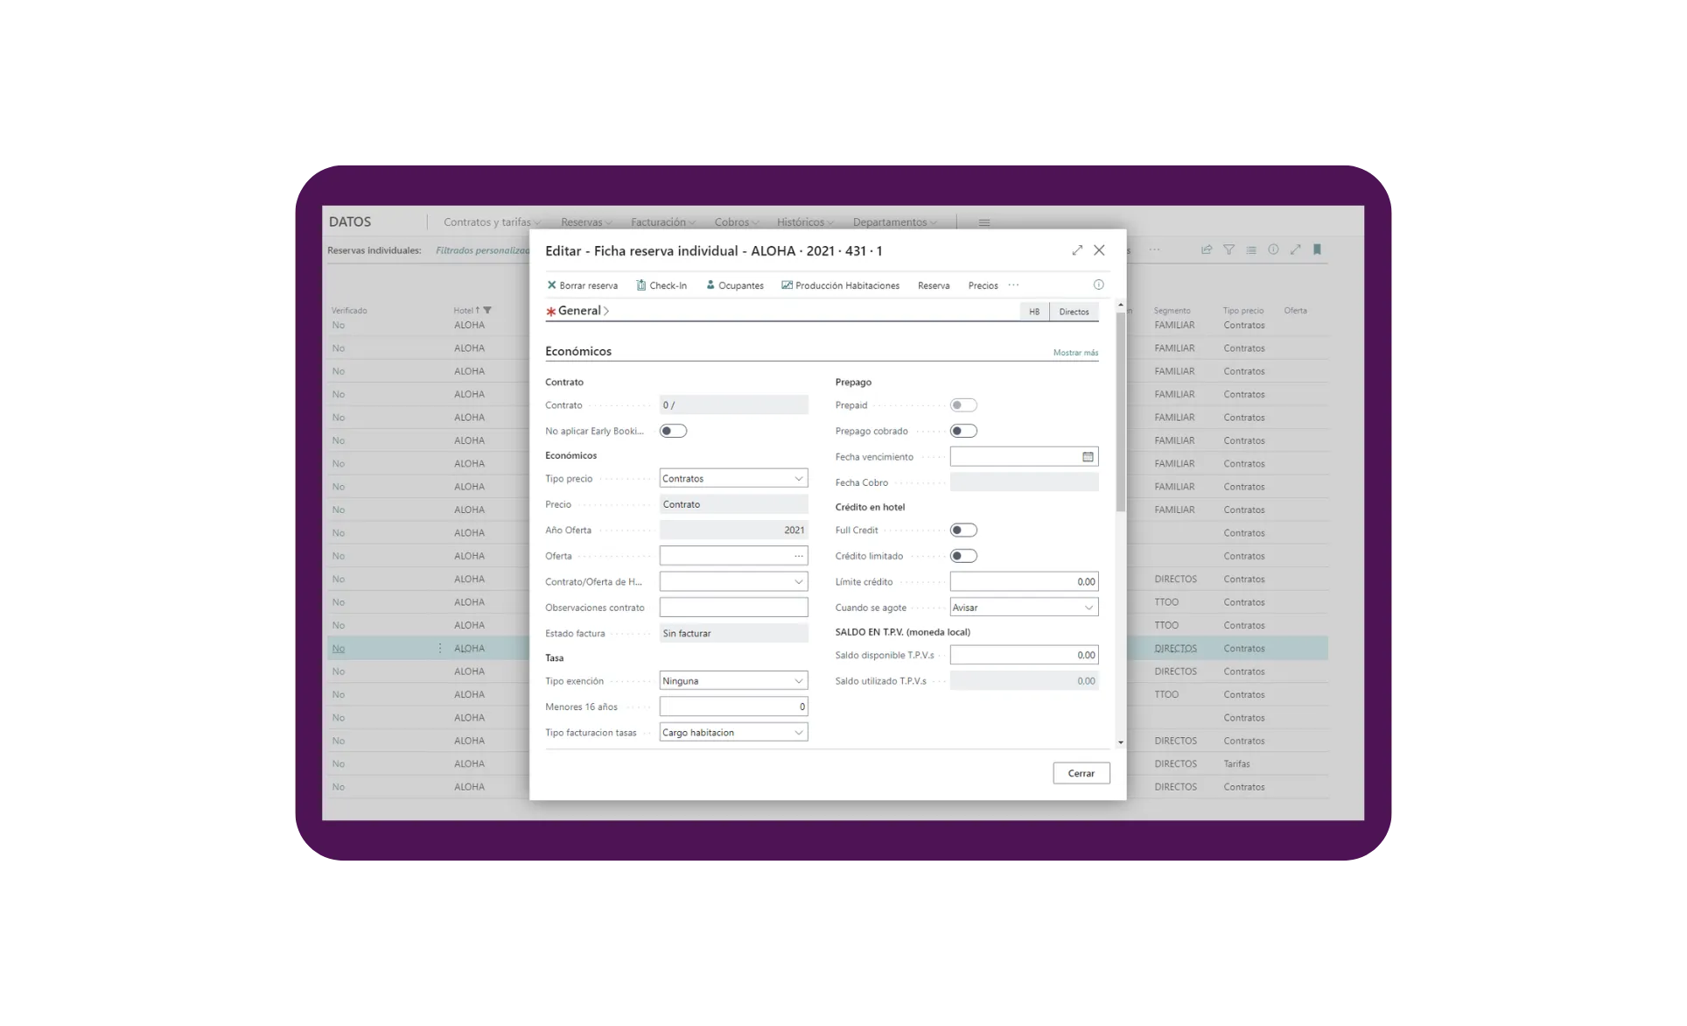Open the Reserva menu in dialog
The width and height of the screenshot is (1687, 1026).
[934, 286]
